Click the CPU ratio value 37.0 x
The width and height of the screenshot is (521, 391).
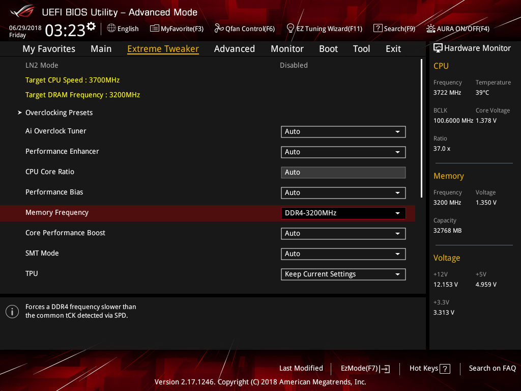442,148
